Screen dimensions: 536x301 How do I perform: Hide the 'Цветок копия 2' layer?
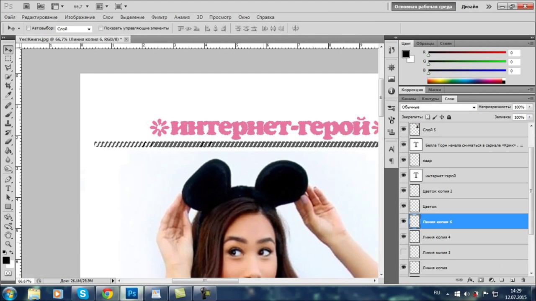pos(403,191)
